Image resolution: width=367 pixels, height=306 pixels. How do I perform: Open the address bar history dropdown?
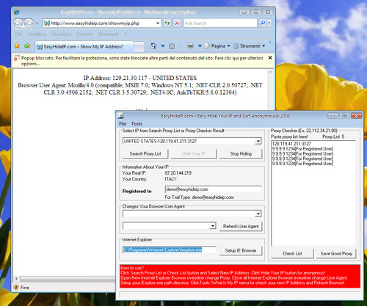(158, 23)
